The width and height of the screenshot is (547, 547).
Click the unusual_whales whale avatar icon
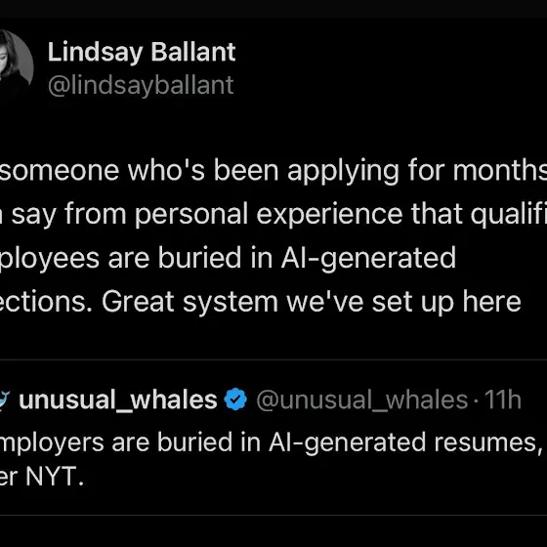pyautogui.click(x=4, y=400)
